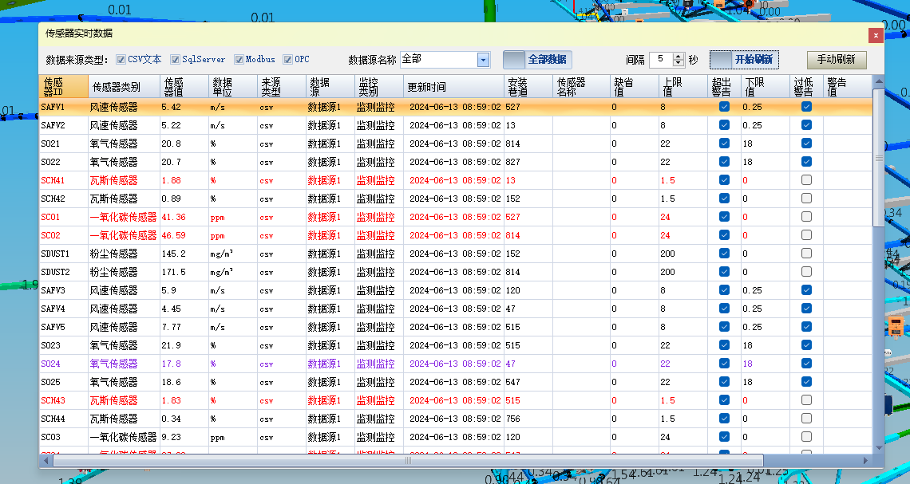Click the scroll-up arrow of table scrollbar
Viewport: 910px width, 484px height.
[x=879, y=81]
